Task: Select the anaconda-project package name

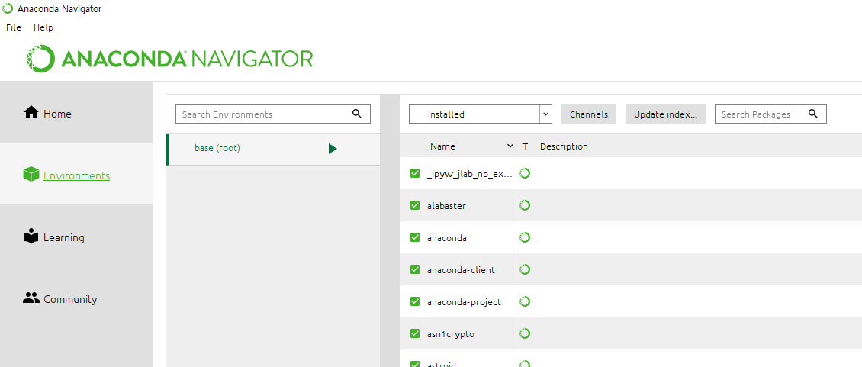Action: pyautogui.click(x=464, y=302)
